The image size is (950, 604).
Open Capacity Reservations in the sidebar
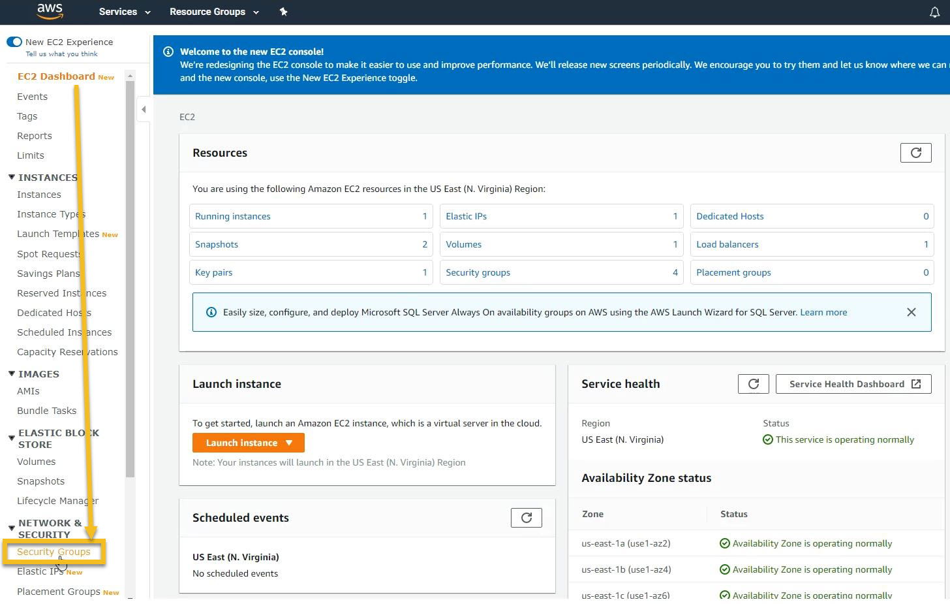click(x=67, y=352)
